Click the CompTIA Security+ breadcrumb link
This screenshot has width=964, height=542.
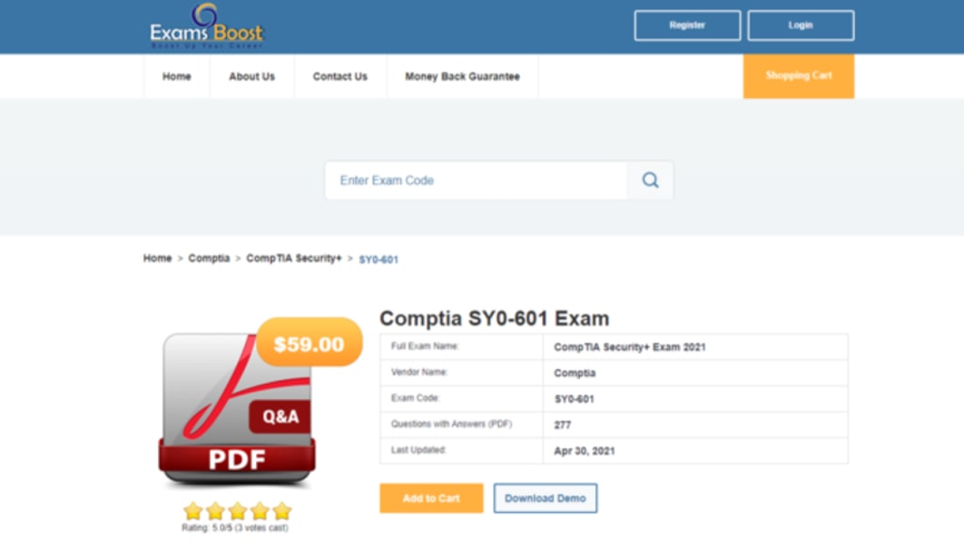[x=294, y=258]
